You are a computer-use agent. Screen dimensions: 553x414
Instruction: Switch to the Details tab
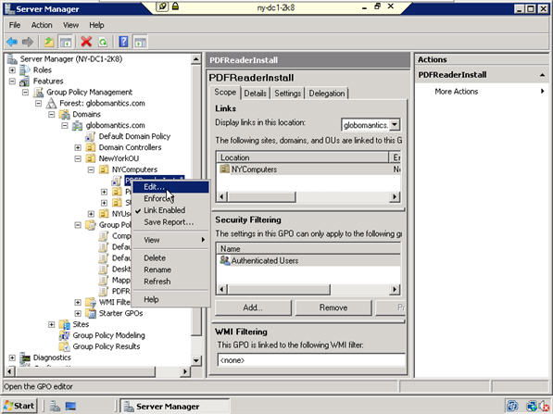(x=255, y=94)
